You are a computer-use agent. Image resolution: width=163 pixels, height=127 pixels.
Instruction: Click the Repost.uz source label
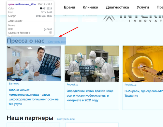(x=72, y=85)
